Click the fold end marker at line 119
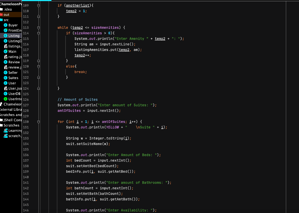299x213 pixels. (x=39, y=61)
